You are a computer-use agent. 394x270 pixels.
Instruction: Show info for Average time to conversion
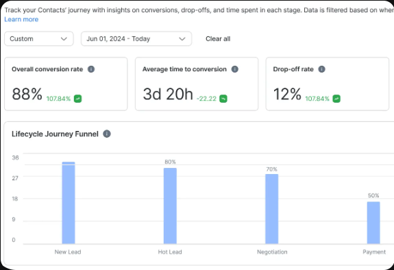click(x=235, y=69)
